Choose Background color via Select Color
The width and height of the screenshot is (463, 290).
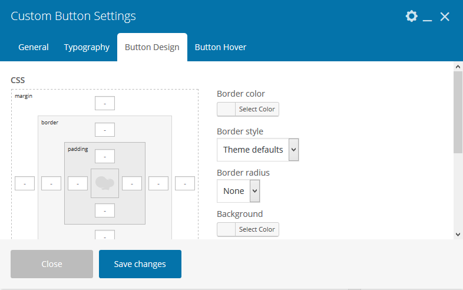248,229
